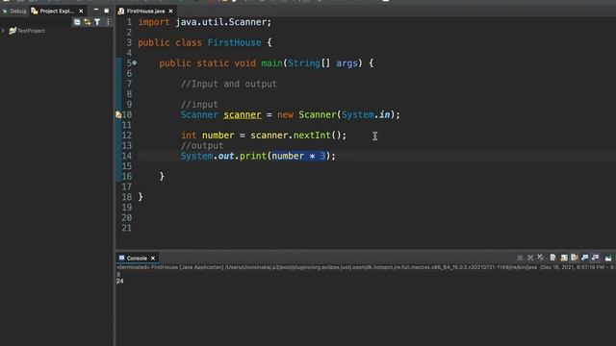Close the Project Explorer tab

81,11
